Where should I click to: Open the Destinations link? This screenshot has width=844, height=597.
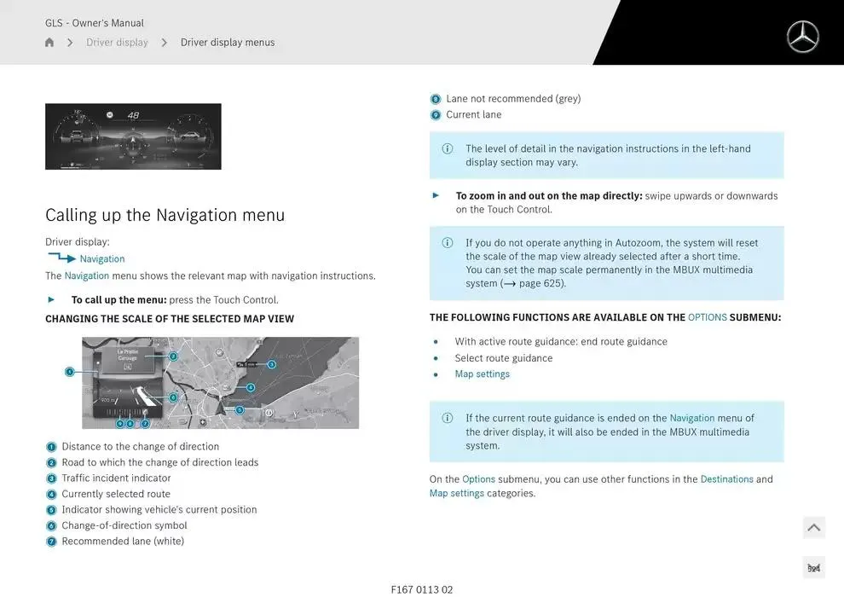726,479
